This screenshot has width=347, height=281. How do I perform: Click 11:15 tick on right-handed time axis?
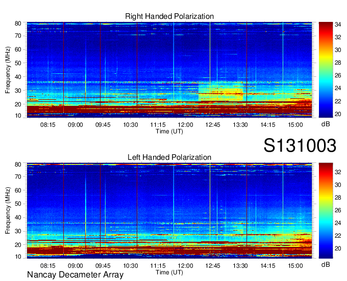pyautogui.click(x=158, y=125)
